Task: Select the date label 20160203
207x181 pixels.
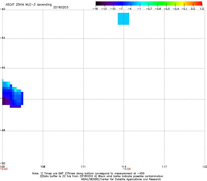Action: tap(61, 7)
